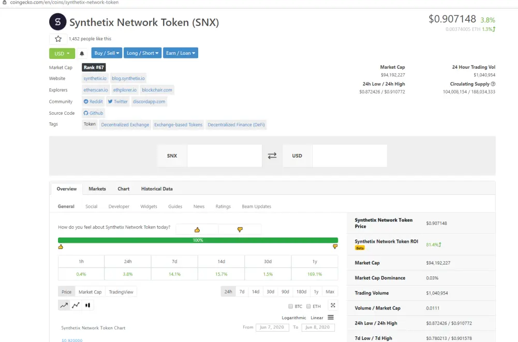Select the 7d chart range
The image size is (518, 342).
[x=242, y=291]
